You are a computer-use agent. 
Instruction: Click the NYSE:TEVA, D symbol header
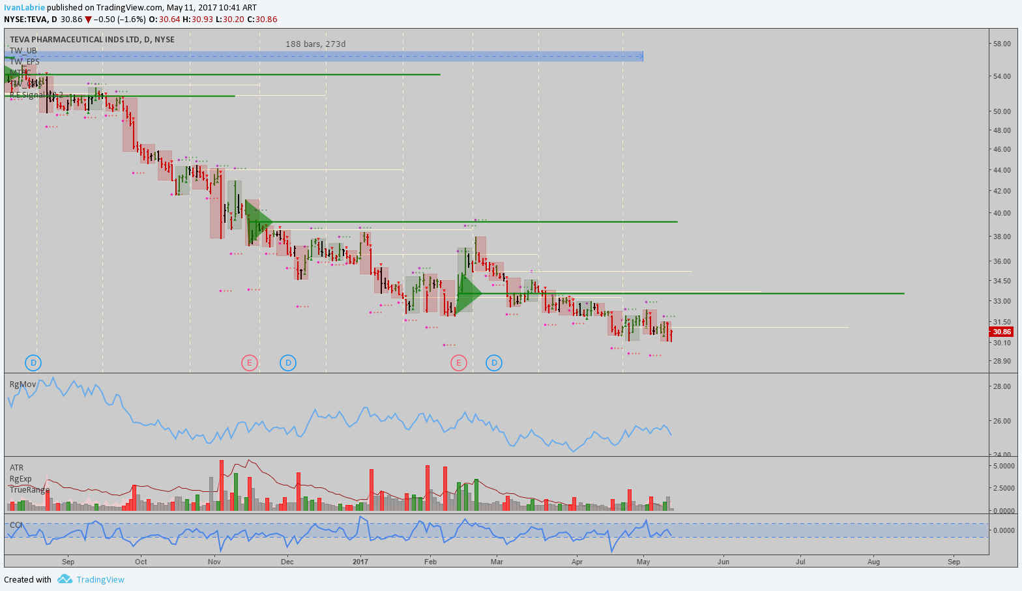[30, 20]
